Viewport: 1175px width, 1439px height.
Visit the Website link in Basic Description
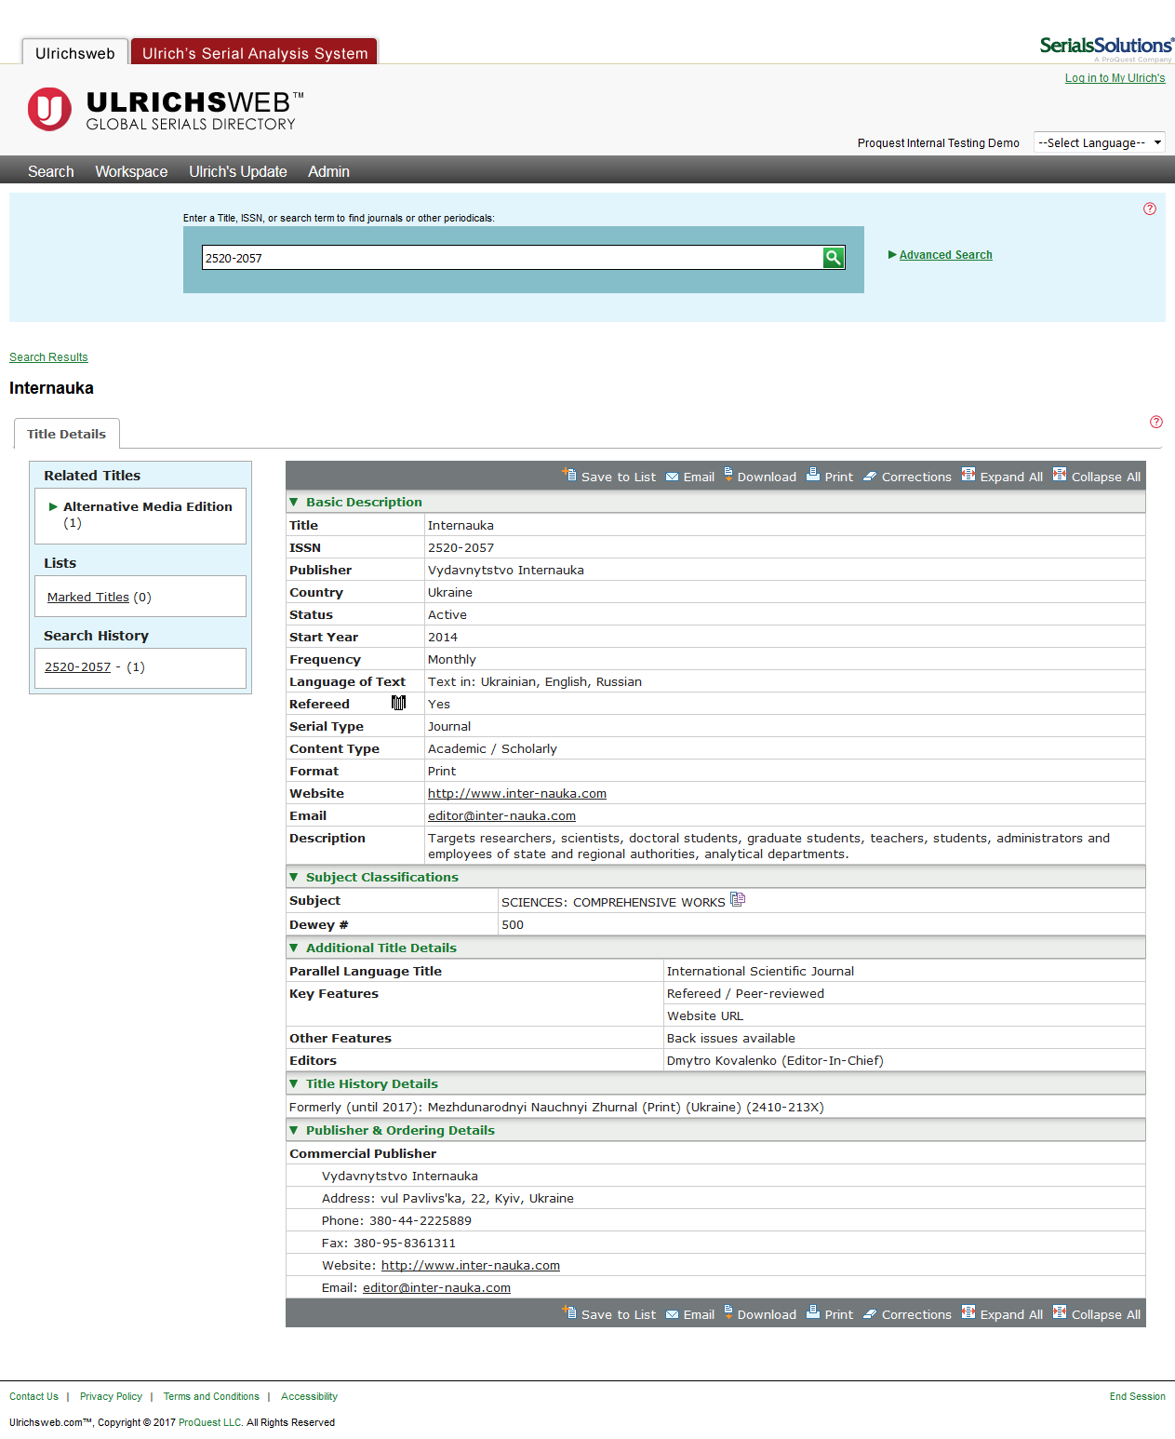tap(517, 793)
